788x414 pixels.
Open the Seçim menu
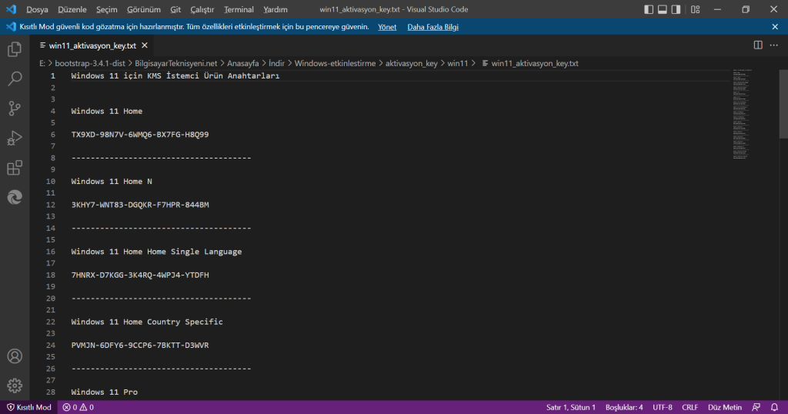(106, 9)
